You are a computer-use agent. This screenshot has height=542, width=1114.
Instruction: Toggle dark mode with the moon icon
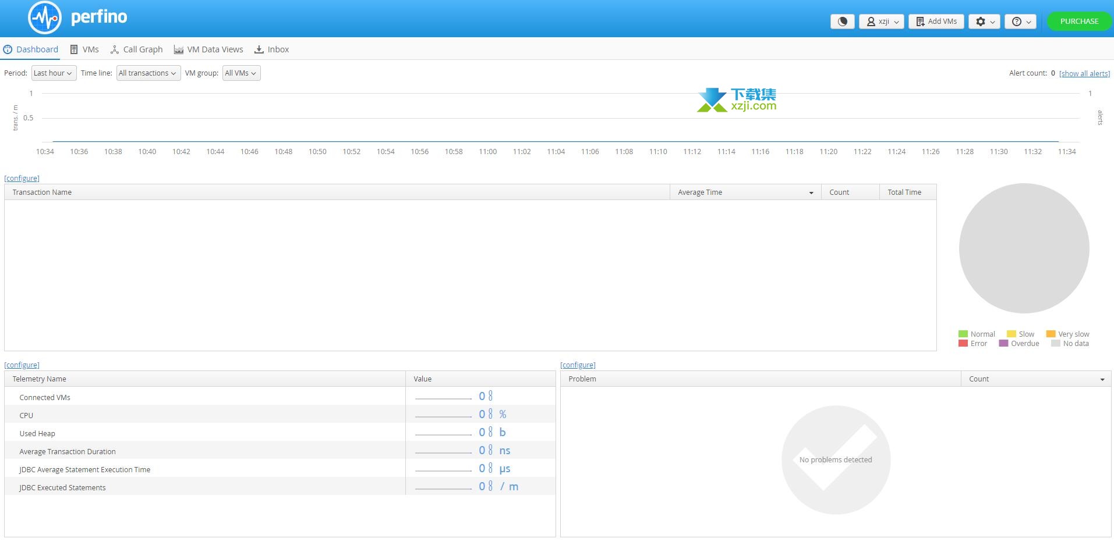pos(842,22)
